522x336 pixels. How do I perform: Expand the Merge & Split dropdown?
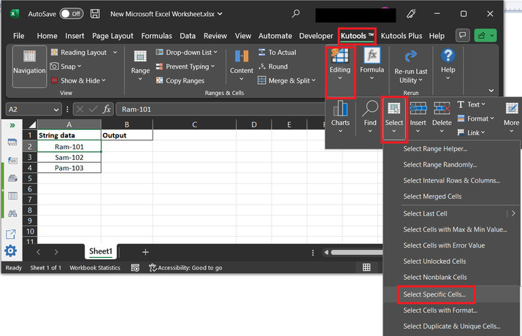coord(314,80)
